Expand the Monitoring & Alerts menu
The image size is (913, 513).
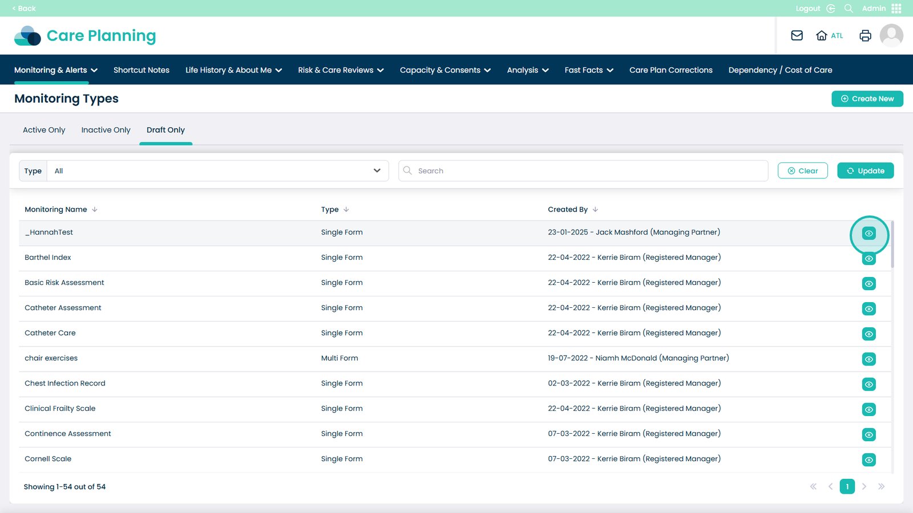point(56,70)
